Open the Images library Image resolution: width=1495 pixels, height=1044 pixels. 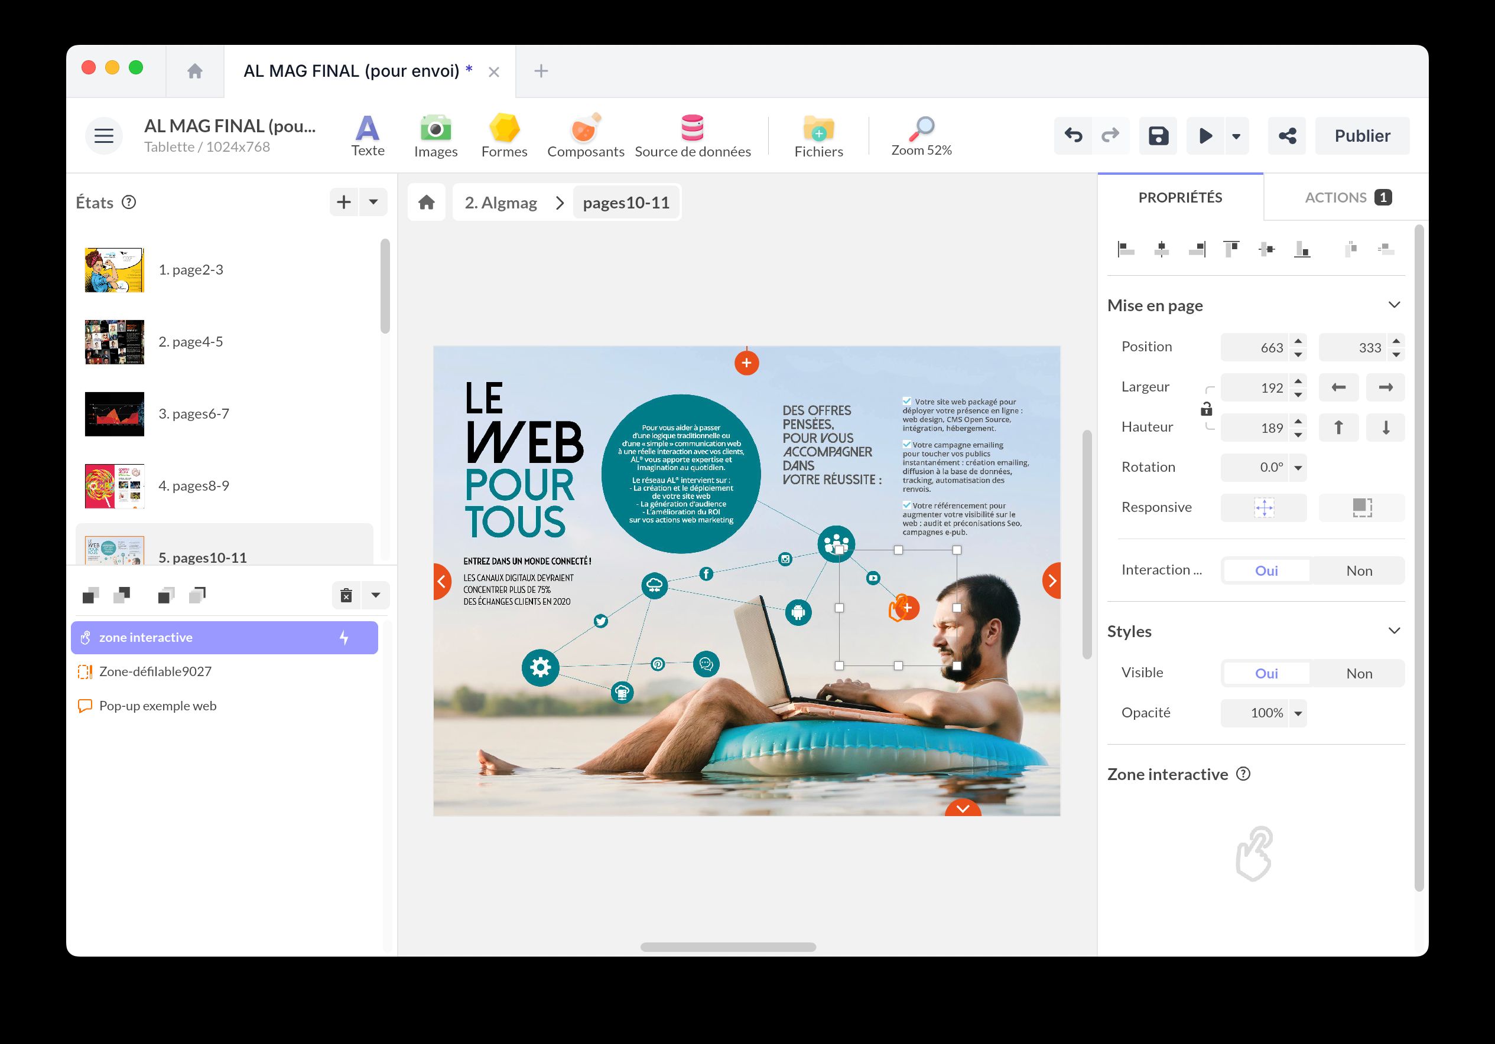(435, 135)
